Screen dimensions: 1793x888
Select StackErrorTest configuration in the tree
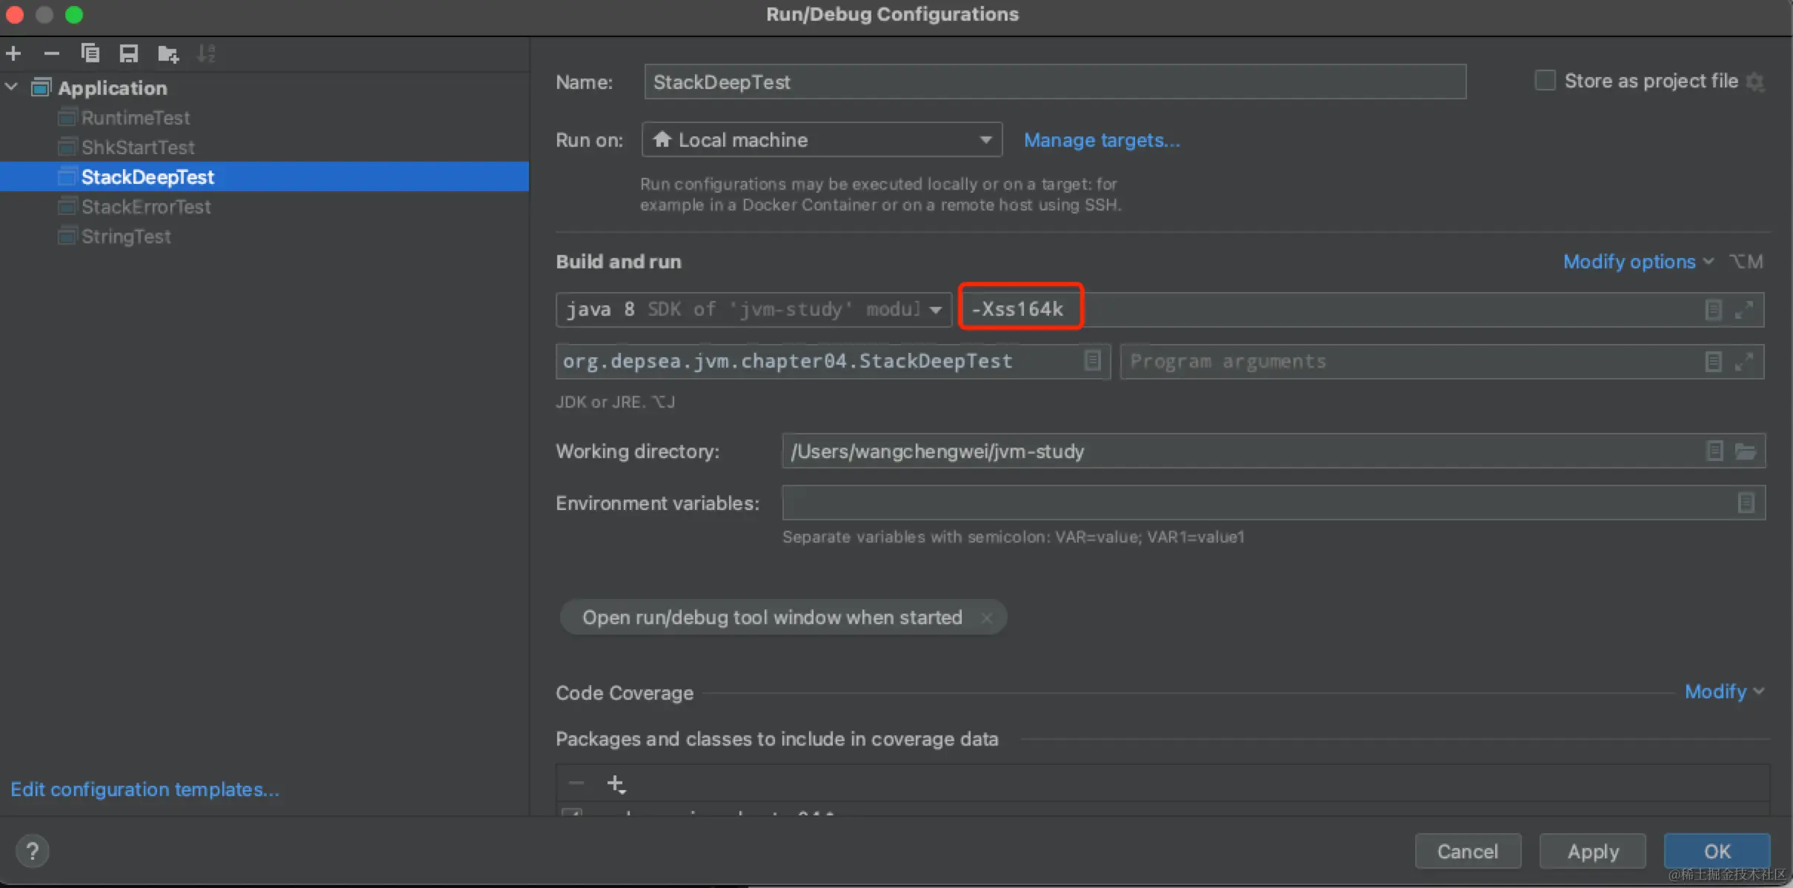point(146,207)
